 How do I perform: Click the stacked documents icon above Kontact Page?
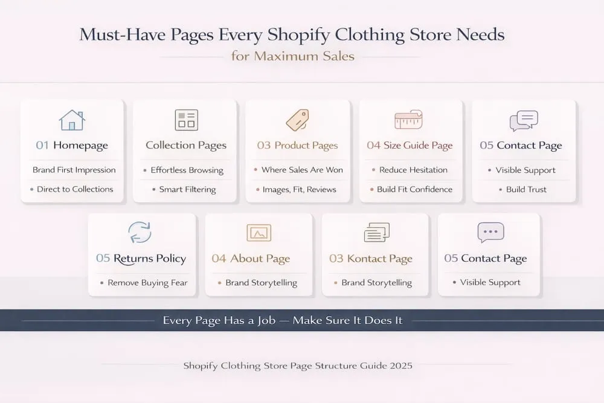point(376,233)
